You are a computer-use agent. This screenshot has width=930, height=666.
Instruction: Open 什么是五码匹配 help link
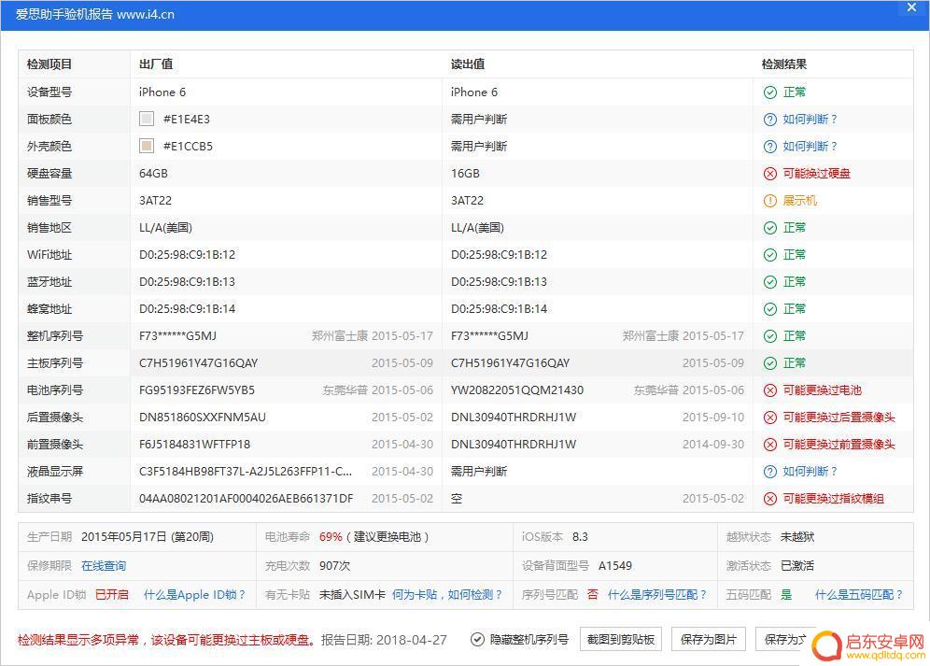859,595
